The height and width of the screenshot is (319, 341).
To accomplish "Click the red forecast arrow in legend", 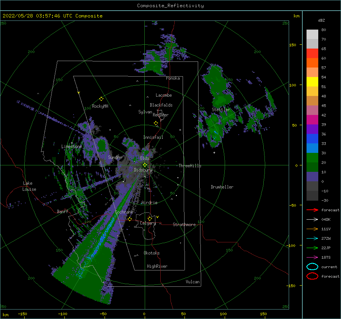I will 312,210.
